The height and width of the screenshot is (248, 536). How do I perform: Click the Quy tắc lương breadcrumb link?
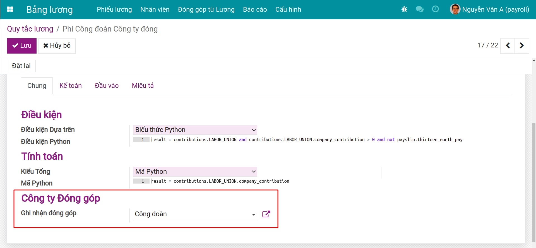point(30,29)
